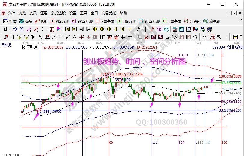Select the crosshair cursor tool

[x=145, y=29]
